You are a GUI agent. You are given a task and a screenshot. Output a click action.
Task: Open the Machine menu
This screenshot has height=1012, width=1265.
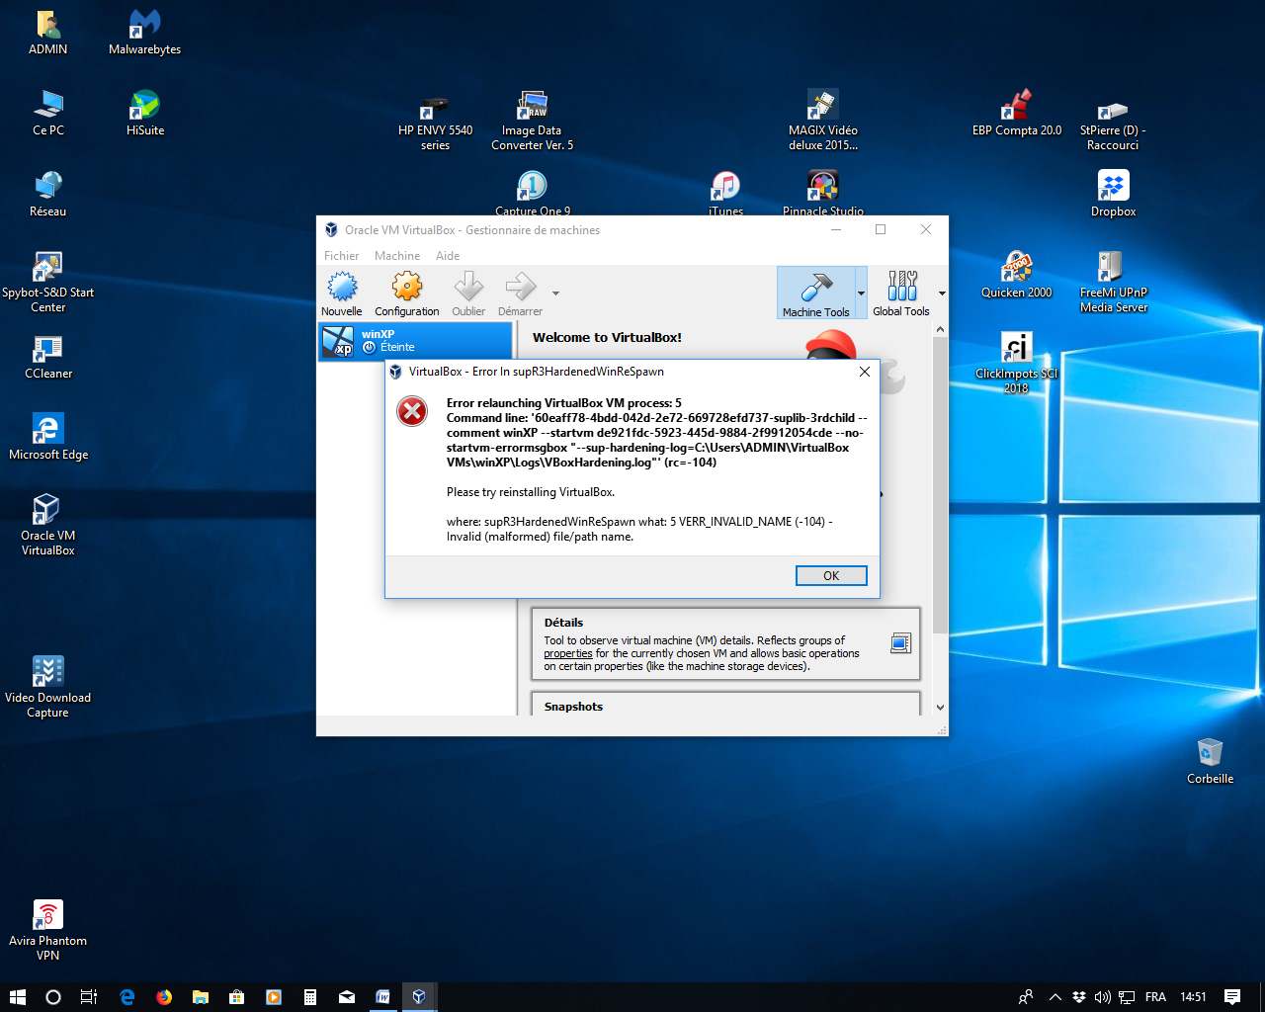(x=397, y=256)
